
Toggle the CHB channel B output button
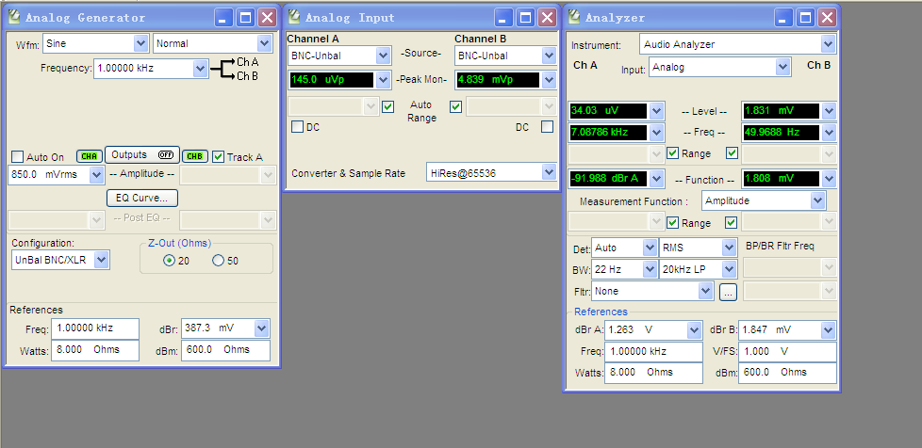coord(195,156)
